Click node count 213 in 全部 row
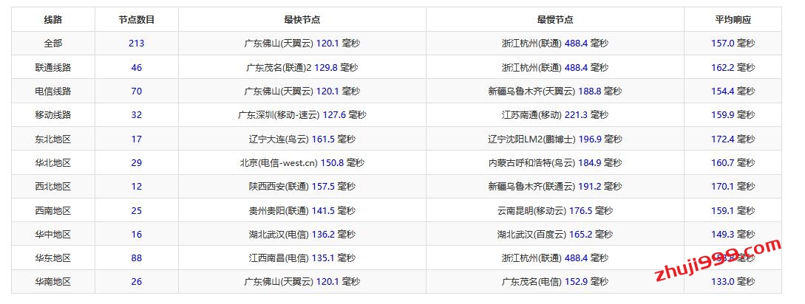This screenshot has width=805, height=304. [136, 44]
